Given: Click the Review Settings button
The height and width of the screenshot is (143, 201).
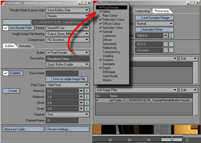Looking at the screenshot, I should (68, 129).
